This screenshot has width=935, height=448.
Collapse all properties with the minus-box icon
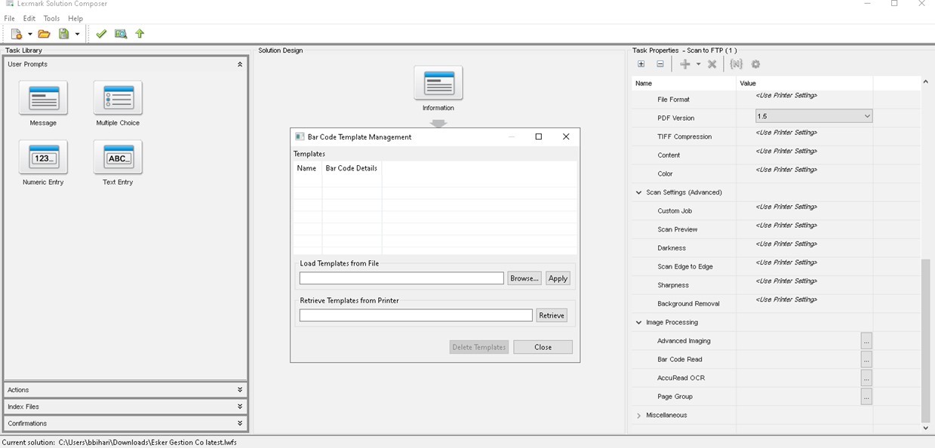coord(660,64)
